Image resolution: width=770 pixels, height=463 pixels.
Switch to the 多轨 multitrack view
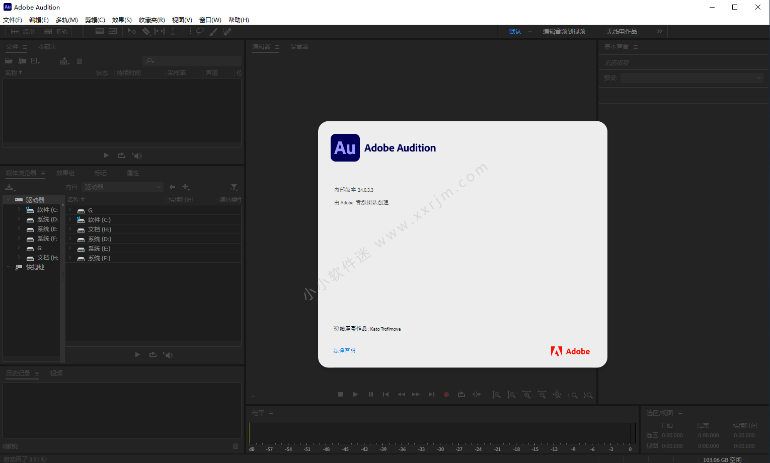pos(56,31)
